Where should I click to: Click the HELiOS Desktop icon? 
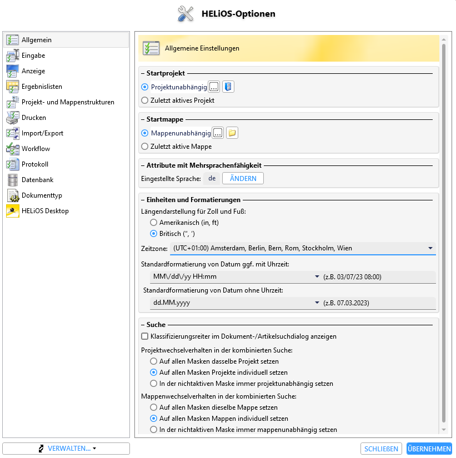tap(12, 211)
